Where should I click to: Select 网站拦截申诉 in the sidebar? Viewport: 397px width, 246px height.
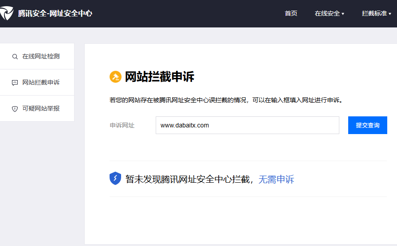tap(37, 82)
